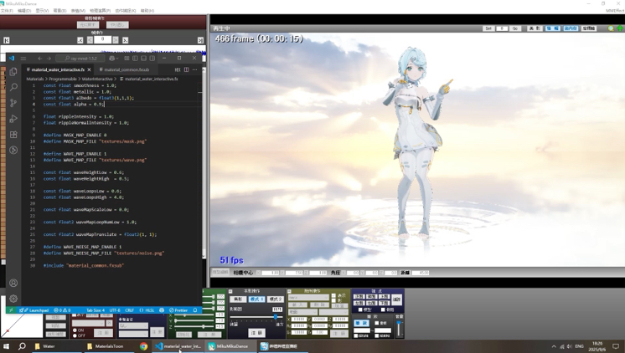This screenshot has width=625, height=353.
Task: Jump to first frame in MMD timeline
Action: [x=7, y=40]
